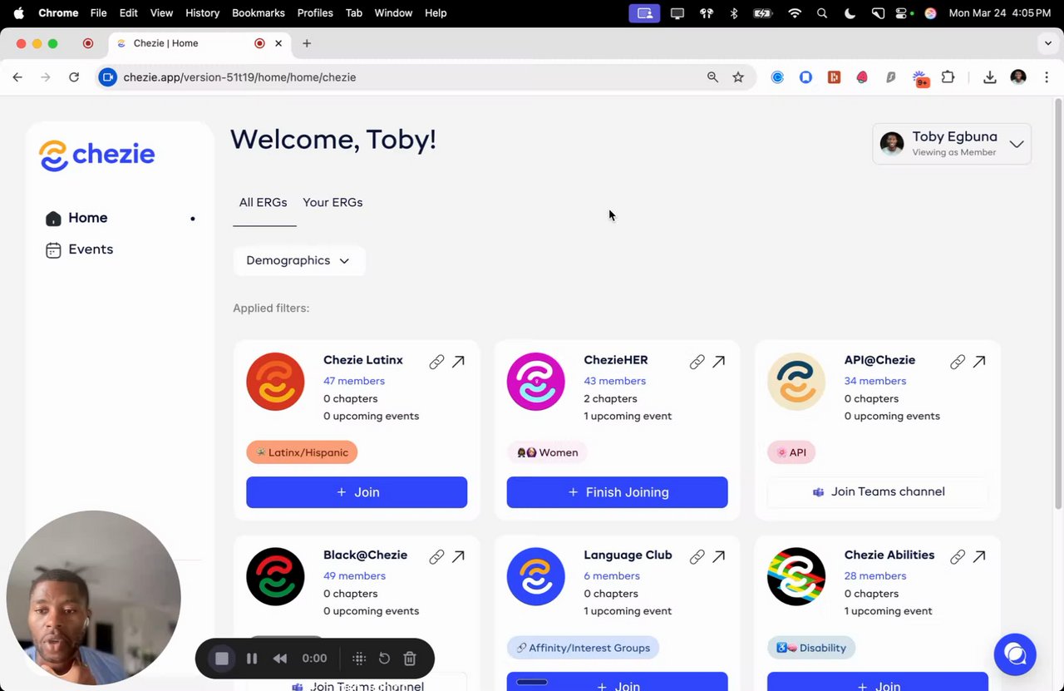
Task: Click the API tag
Action: pyautogui.click(x=791, y=452)
